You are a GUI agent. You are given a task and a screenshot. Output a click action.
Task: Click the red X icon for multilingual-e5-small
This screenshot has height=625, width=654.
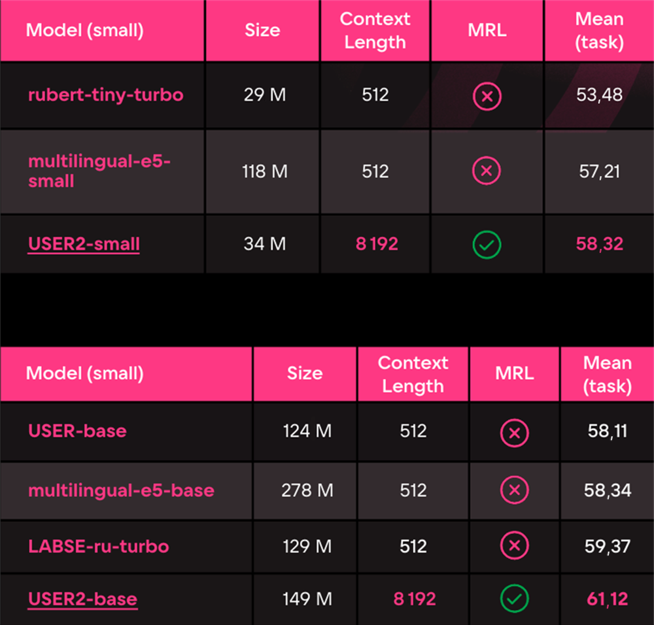tap(487, 171)
